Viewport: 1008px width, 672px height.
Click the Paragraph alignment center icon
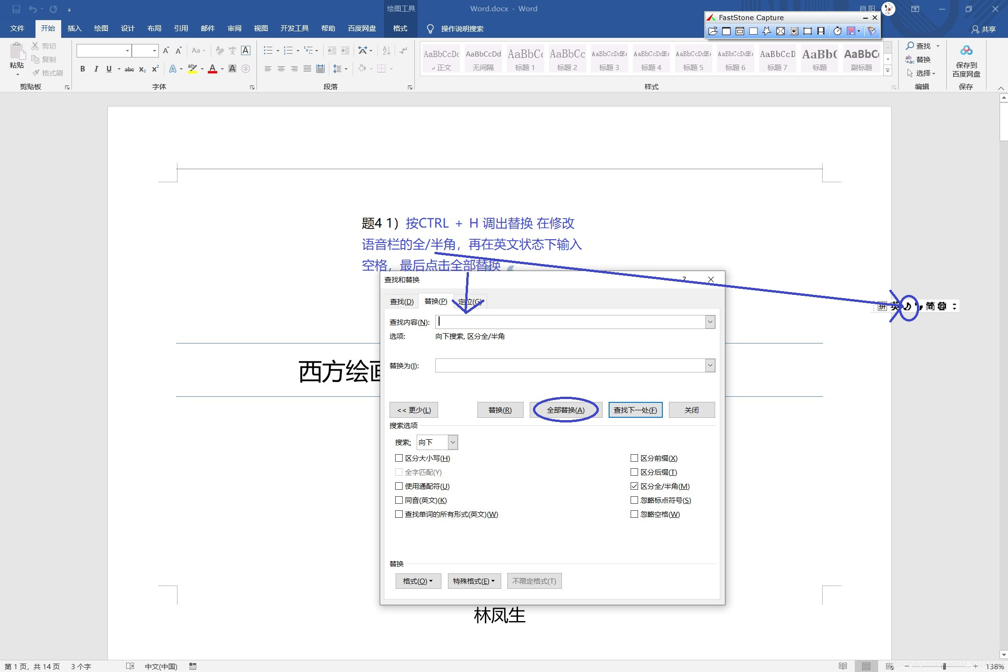point(281,71)
